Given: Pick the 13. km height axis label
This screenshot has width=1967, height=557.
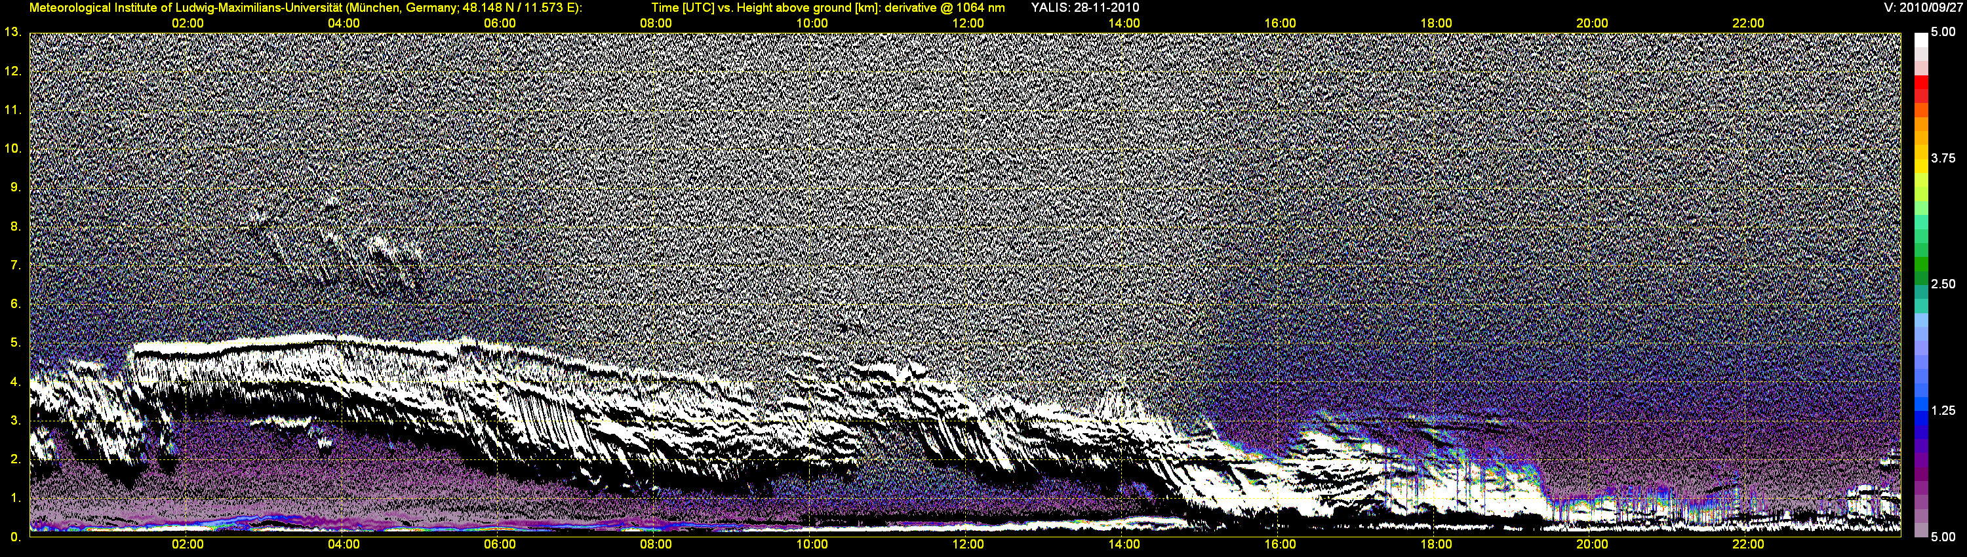Looking at the screenshot, I should [x=13, y=32].
